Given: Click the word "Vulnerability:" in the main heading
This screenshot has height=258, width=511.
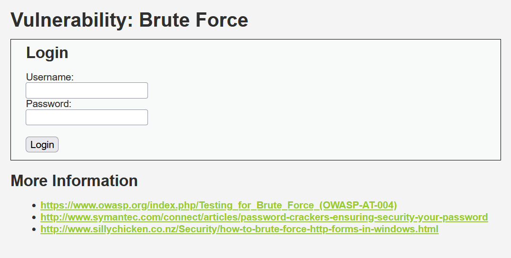Looking at the screenshot, I should (72, 20).
